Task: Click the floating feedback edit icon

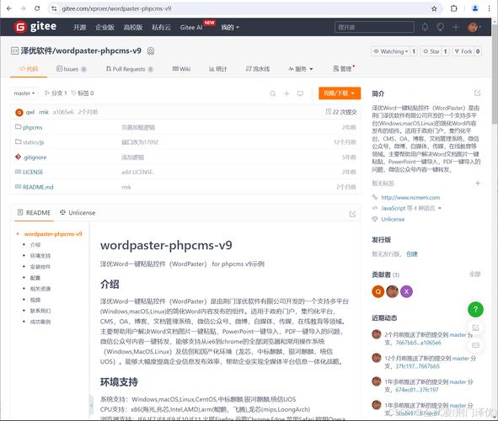Action: click(x=475, y=328)
